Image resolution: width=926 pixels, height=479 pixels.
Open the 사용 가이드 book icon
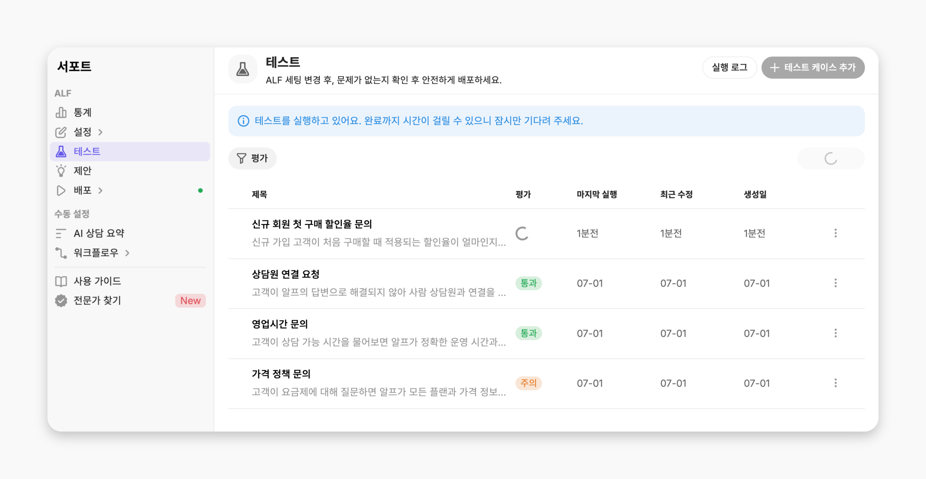coord(61,281)
